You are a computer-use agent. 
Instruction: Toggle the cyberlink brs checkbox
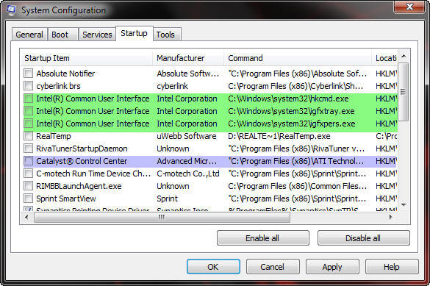tap(28, 86)
